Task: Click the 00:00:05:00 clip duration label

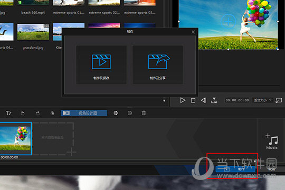Action: click(9, 157)
